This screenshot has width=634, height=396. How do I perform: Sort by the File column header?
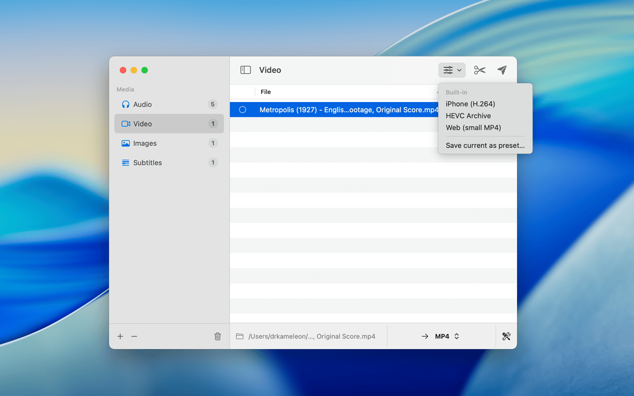pyautogui.click(x=266, y=92)
